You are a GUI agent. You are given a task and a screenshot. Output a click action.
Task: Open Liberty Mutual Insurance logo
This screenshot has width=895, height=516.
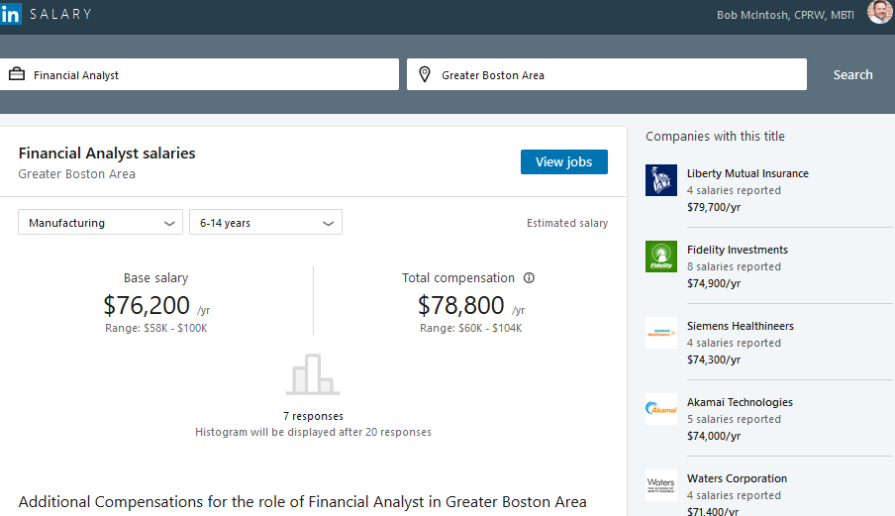(661, 180)
